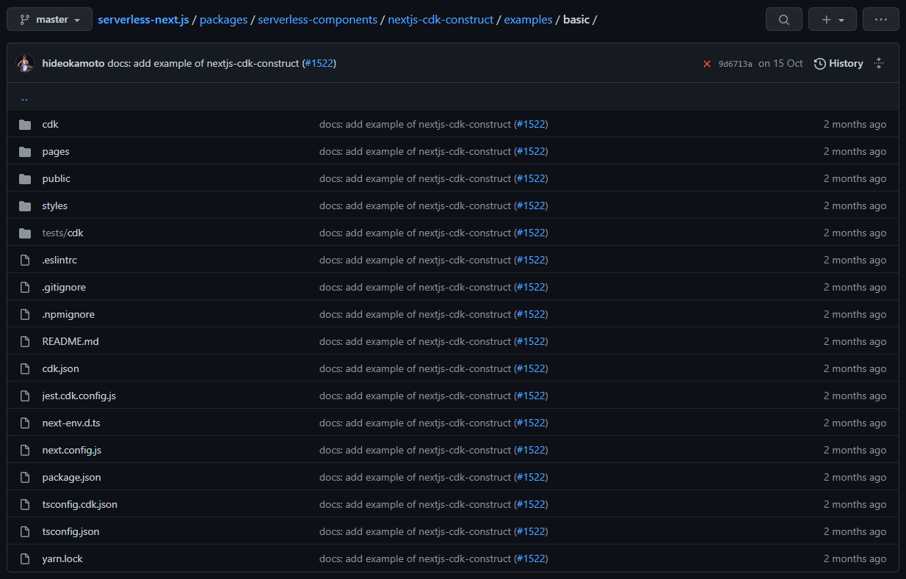
Task: Open the three-dots more options menu
Action: coord(881,20)
